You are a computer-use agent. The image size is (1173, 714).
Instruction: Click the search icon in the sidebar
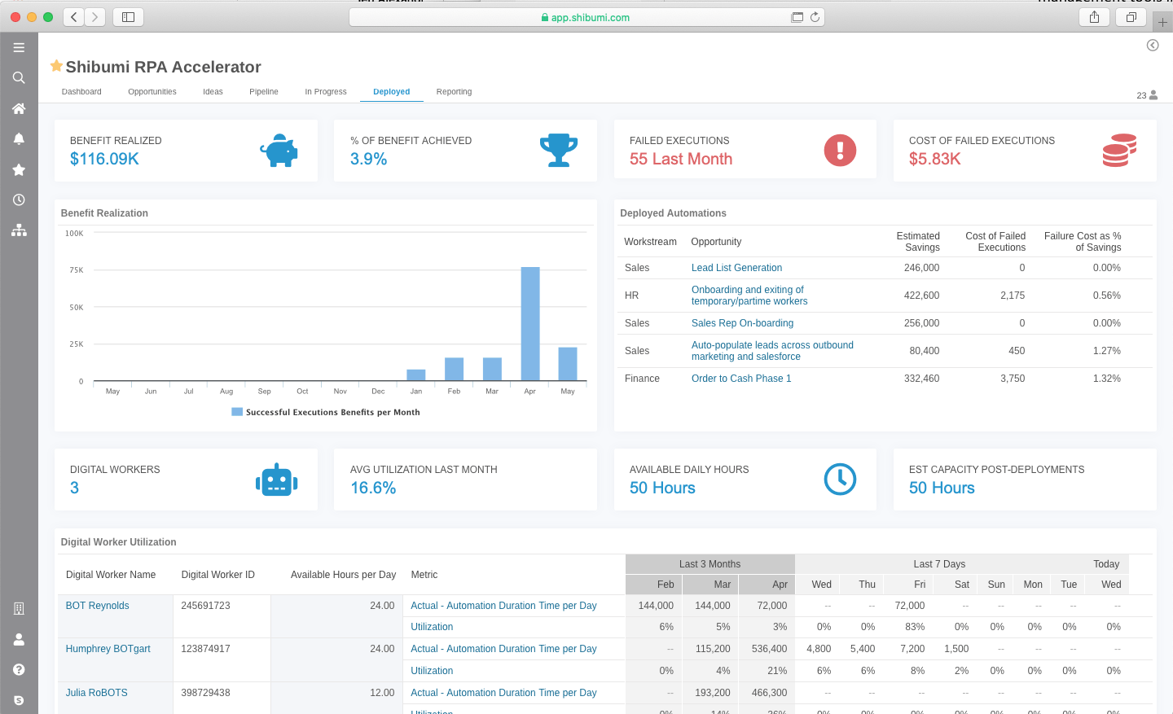19,78
